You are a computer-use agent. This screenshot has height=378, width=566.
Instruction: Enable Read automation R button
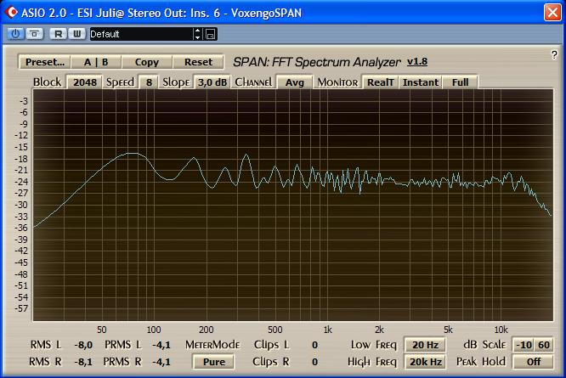tap(58, 34)
